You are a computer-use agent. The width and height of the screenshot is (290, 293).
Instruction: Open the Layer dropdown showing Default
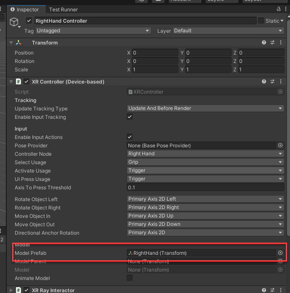coord(228,31)
